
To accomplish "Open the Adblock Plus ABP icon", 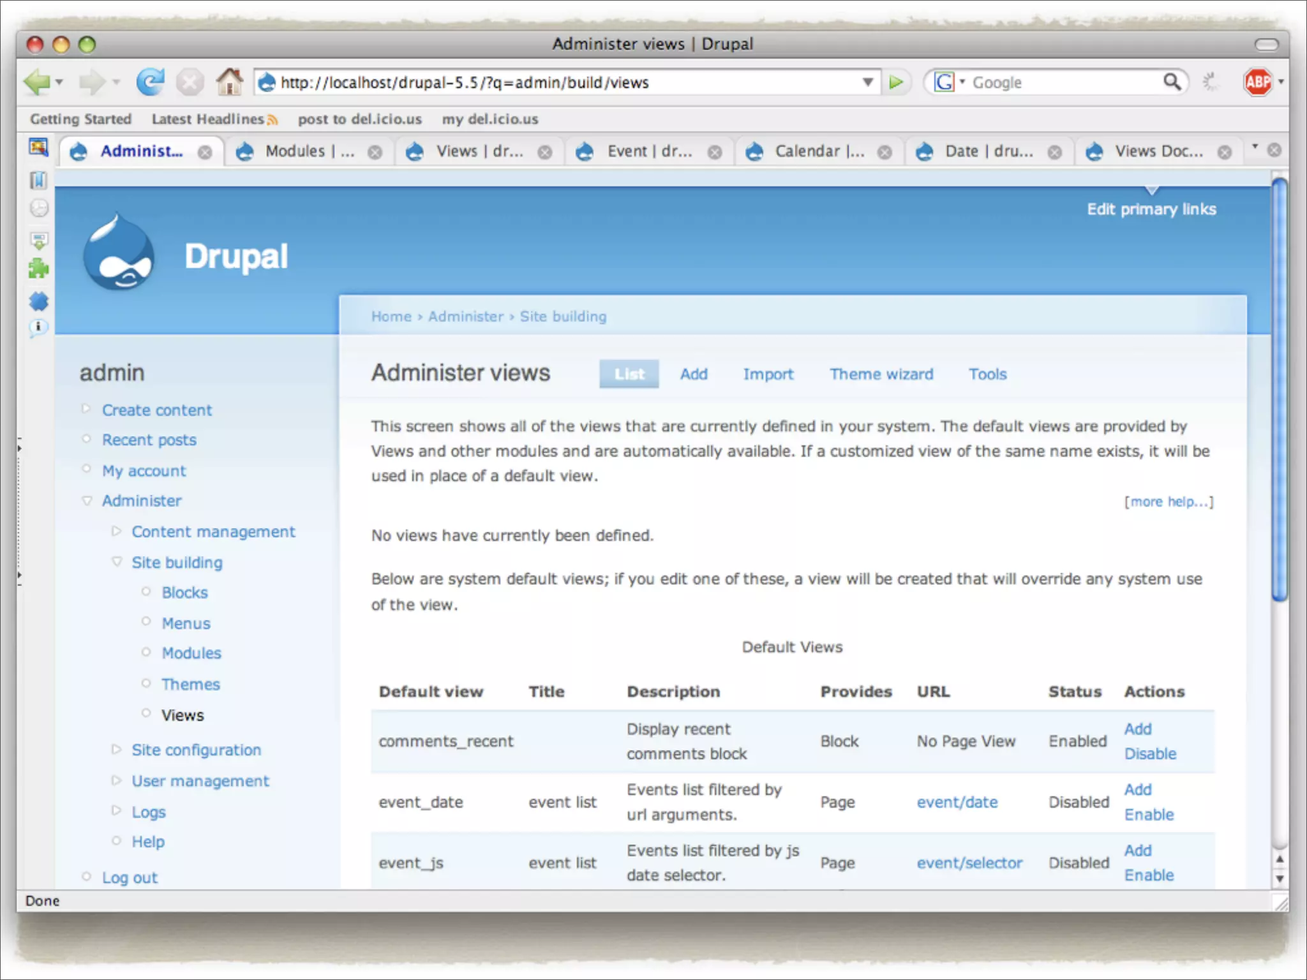I will pyautogui.click(x=1257, y=82).
